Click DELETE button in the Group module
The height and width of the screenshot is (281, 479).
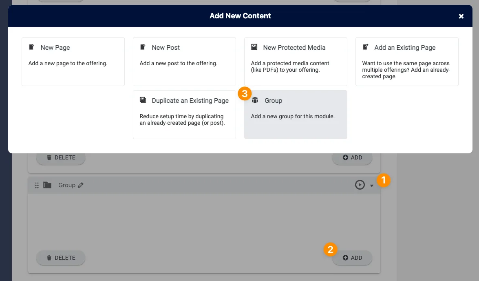[x=61, y=258]
